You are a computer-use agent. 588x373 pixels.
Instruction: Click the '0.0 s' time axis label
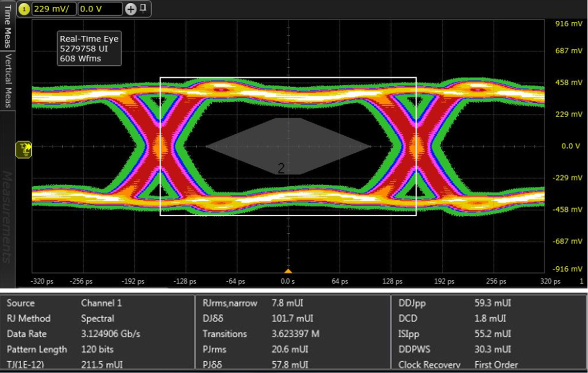(288, 281)
